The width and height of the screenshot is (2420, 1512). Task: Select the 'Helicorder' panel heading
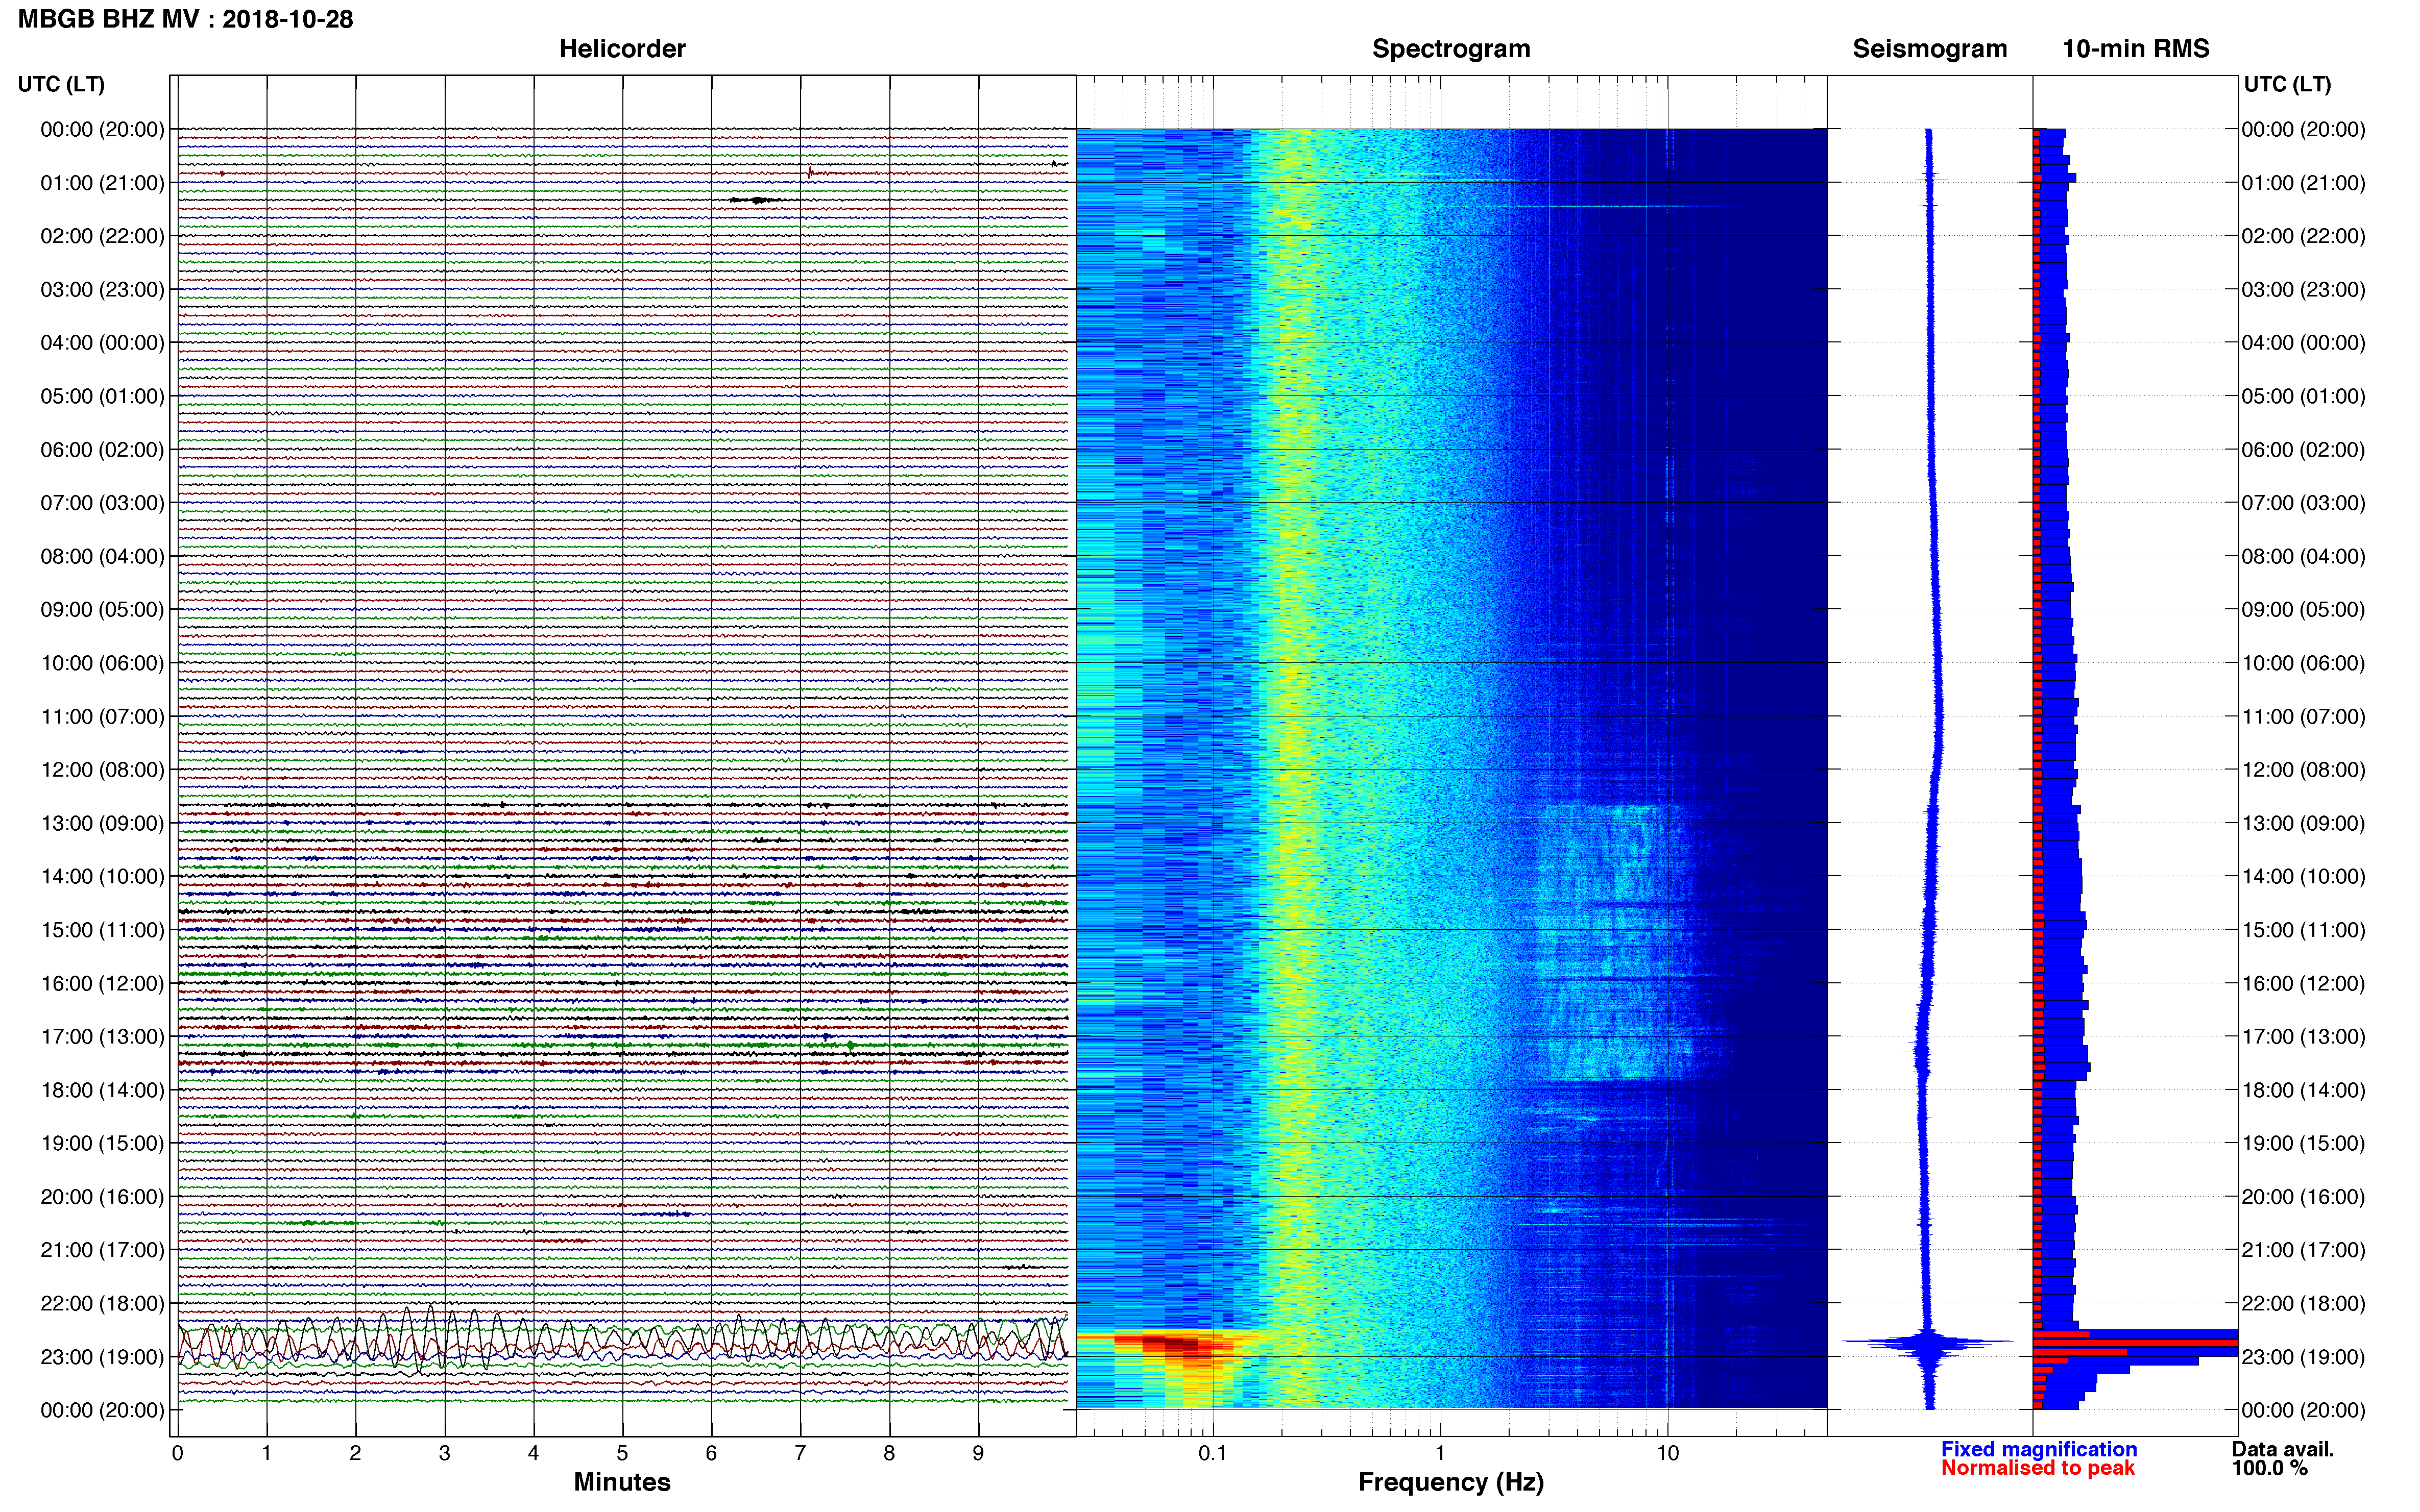pos(621,48)
